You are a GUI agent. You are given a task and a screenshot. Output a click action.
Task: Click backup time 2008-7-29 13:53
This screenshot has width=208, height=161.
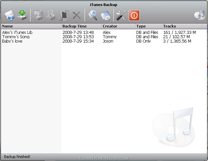[78, 37]
